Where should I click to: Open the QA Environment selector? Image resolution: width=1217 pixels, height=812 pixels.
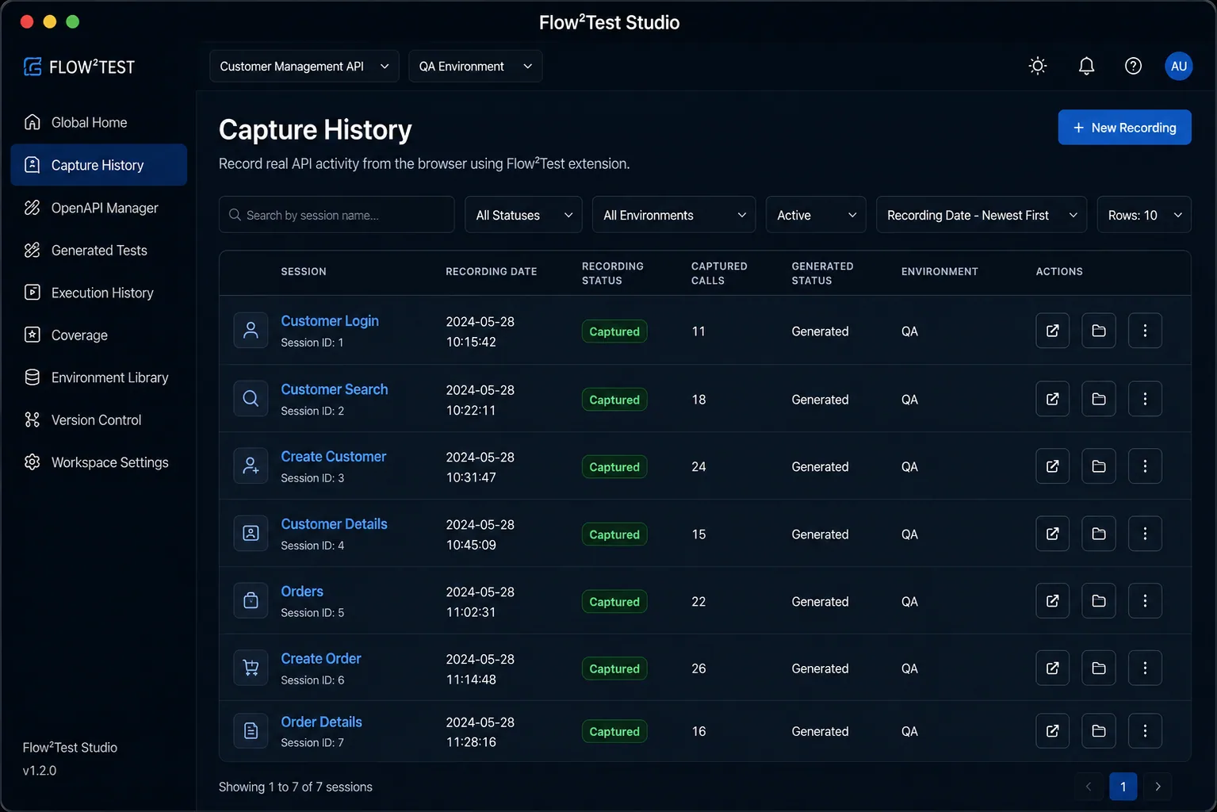[x=475, y=66]
